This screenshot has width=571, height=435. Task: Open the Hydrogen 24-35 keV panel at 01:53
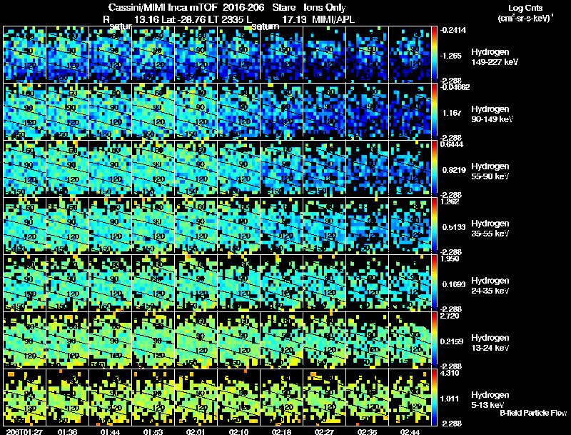coord(153,283)
